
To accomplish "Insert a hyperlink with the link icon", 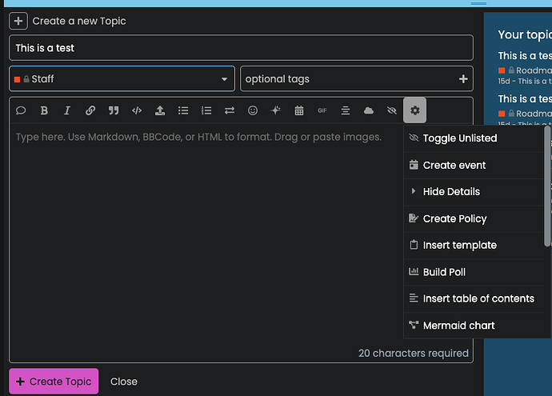I will pos(90,110).
